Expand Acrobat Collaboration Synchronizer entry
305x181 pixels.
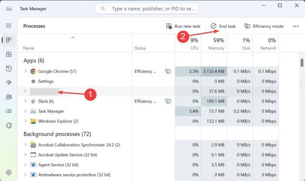(x=25, y=144)
